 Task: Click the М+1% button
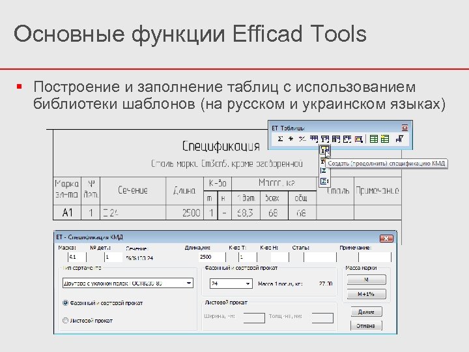pyautogui.click(x=366, y=294)
